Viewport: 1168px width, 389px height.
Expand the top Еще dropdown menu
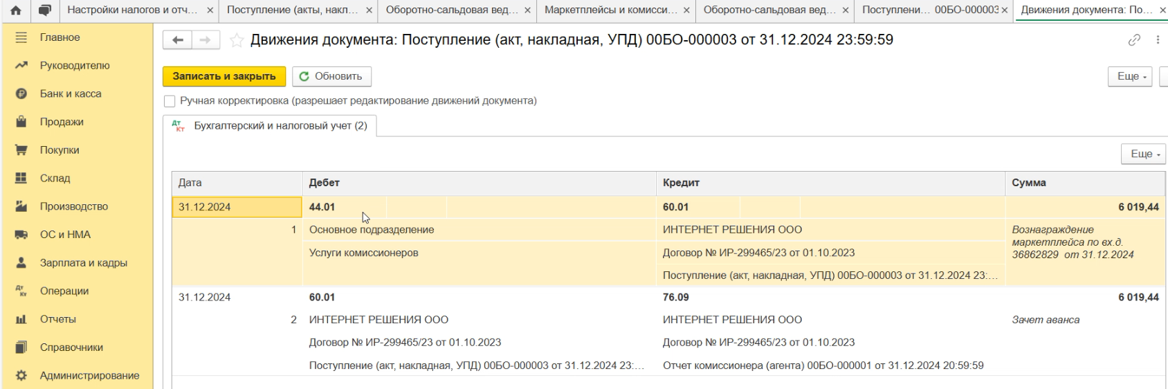pos(1131,76)
